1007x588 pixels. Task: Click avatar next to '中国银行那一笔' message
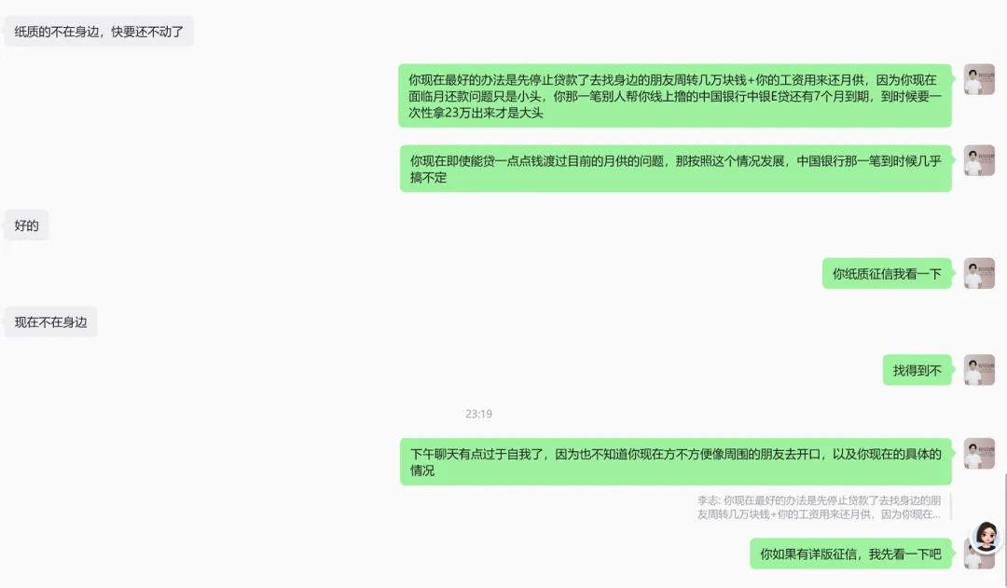pos(979,160)
